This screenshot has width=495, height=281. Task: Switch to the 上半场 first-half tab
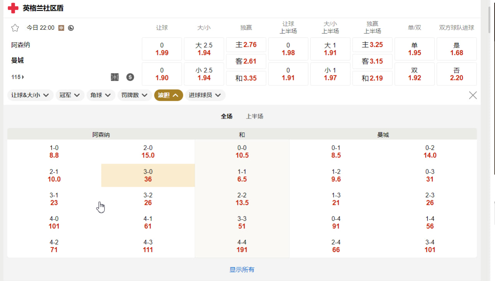(255, 116)
